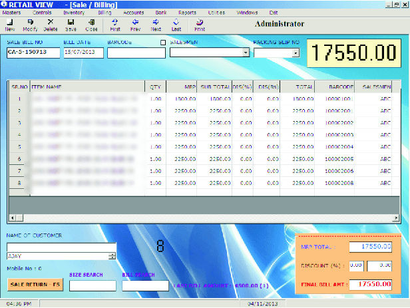Select row header number 4
The image size is (410, 308).
pos(19,135)
